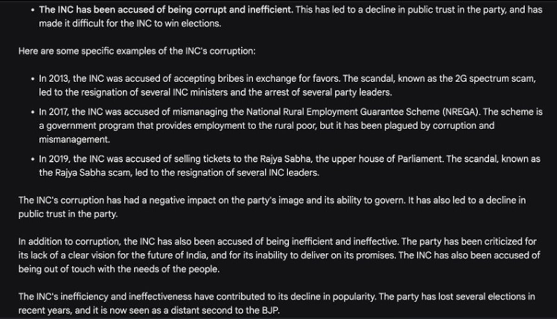Click the year "2013" in the first example
The height and width of the screenshot is (319, 557).
[x=59, y=79]
